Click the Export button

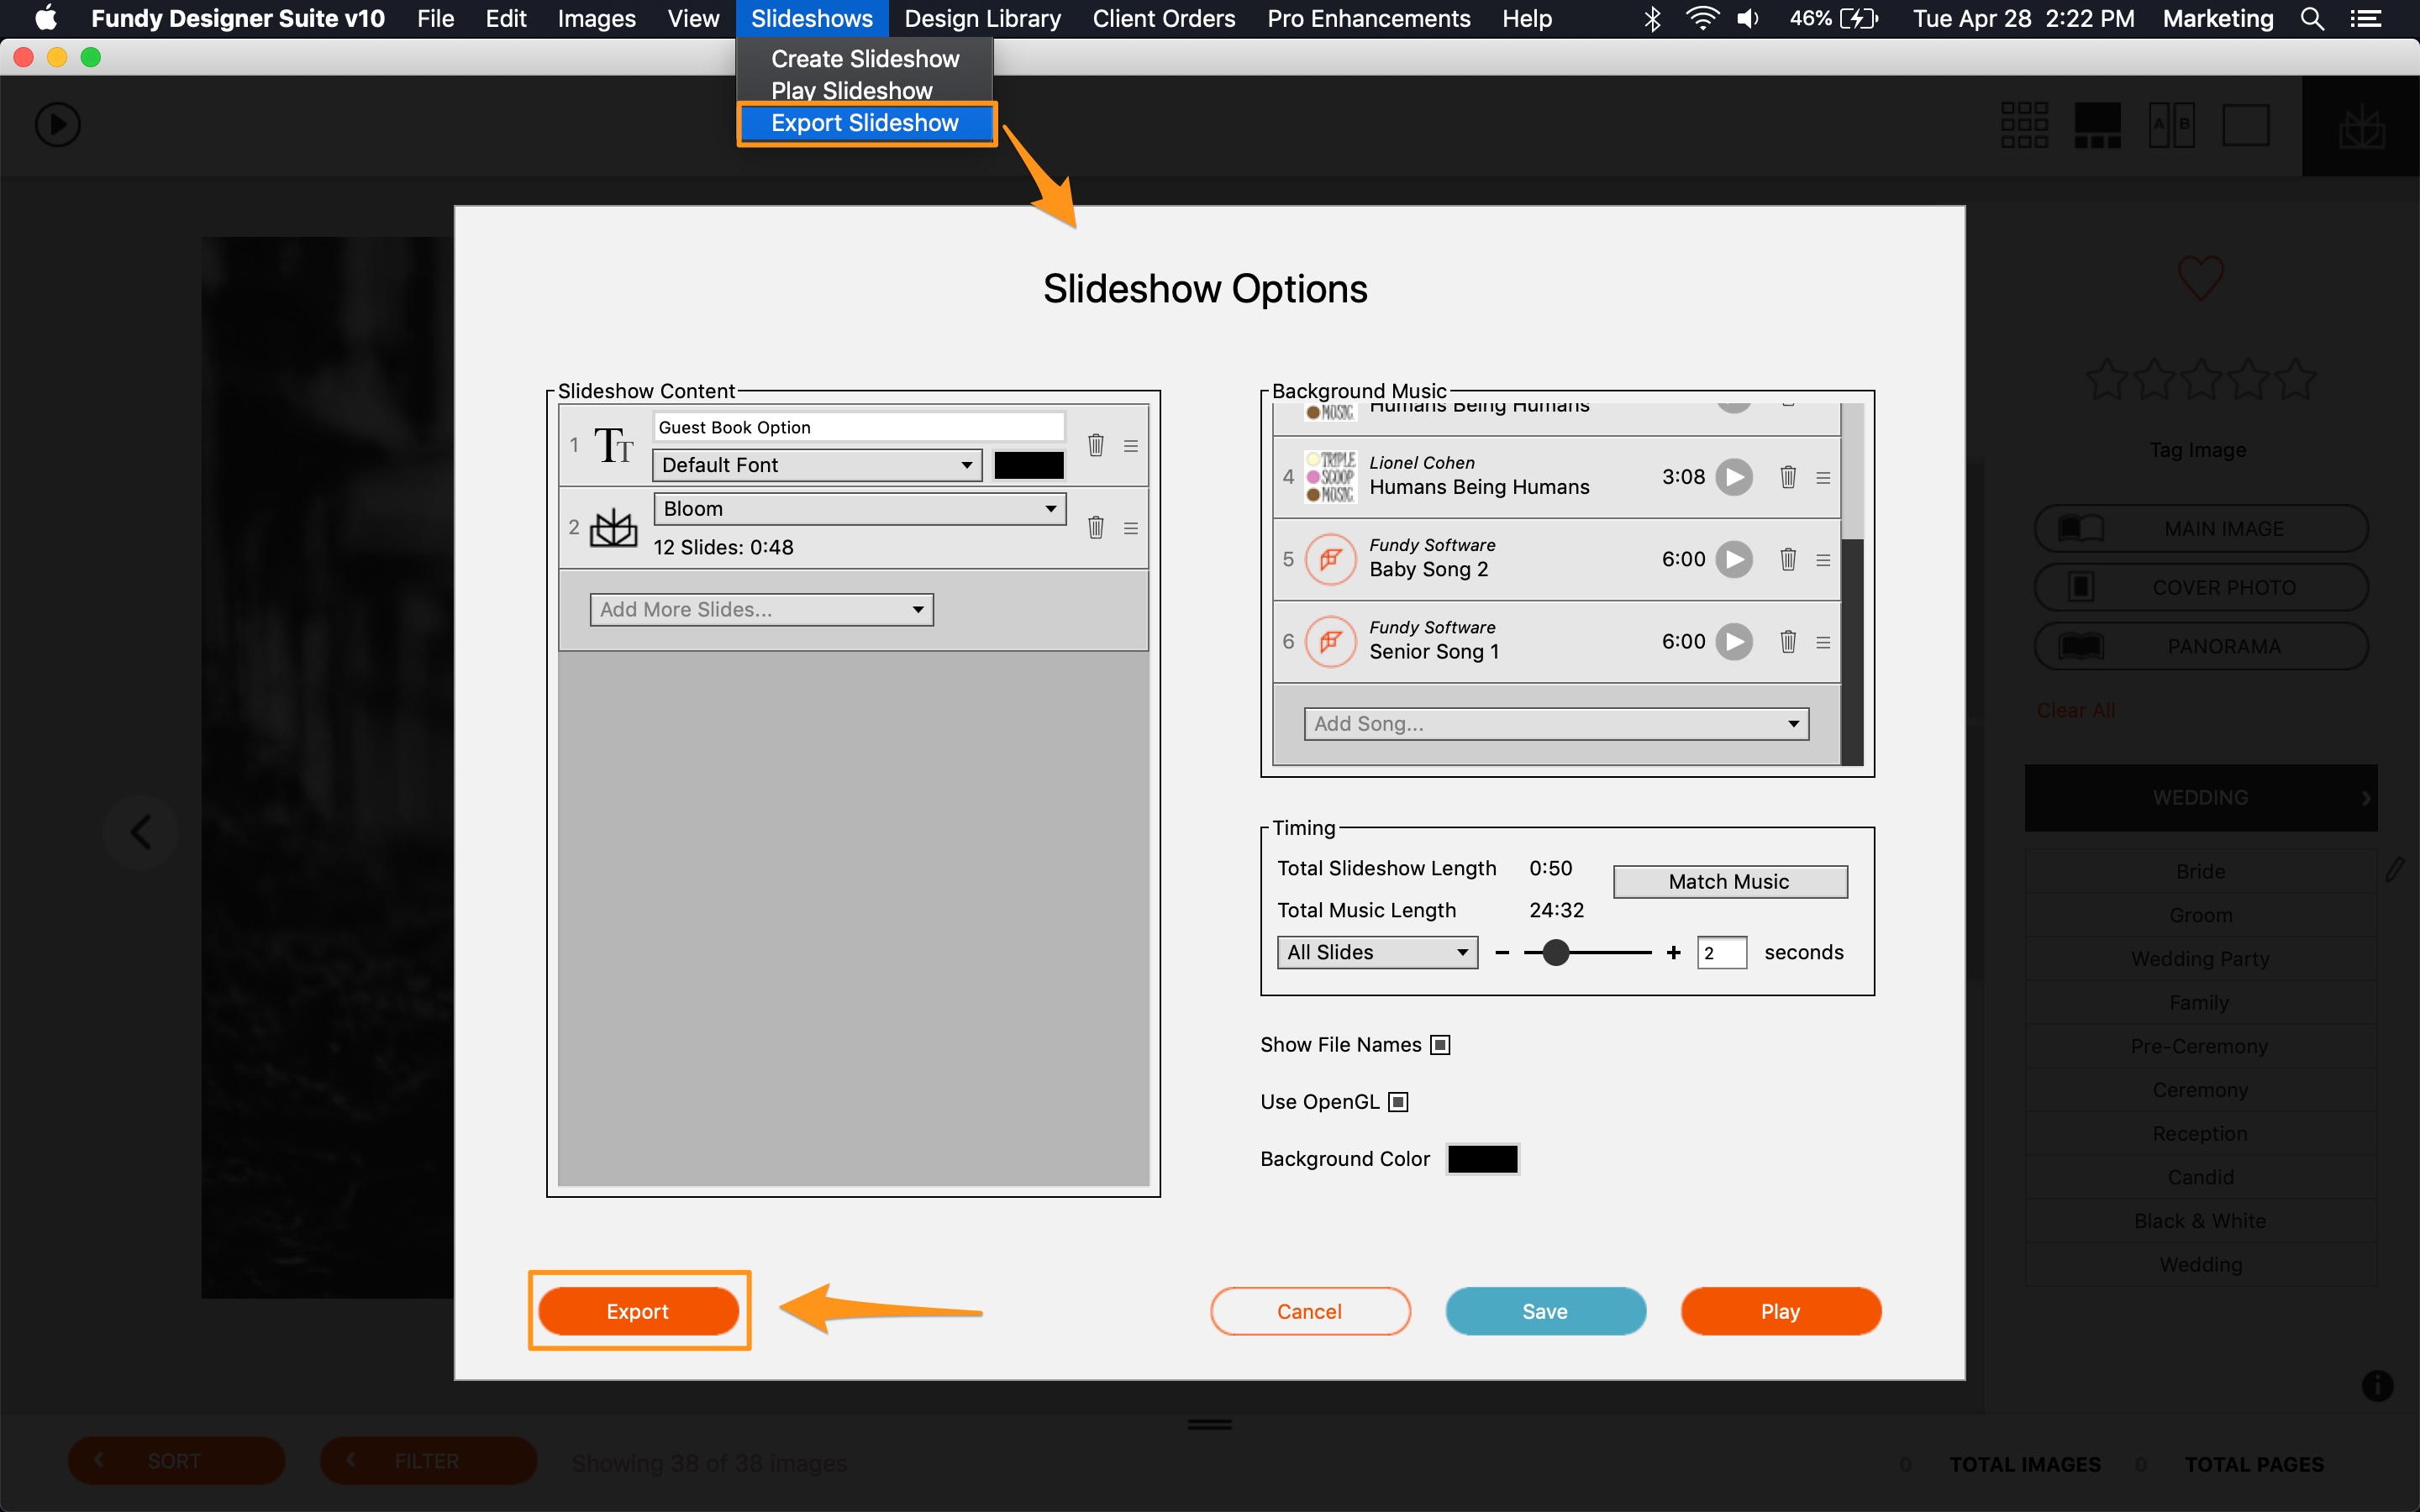click(638, 1311)
